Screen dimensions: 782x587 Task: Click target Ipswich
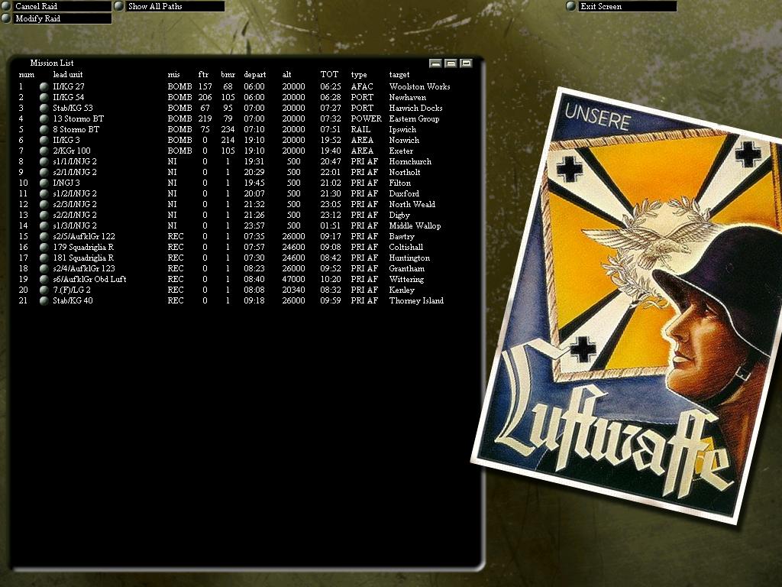[x=402, y=130]
